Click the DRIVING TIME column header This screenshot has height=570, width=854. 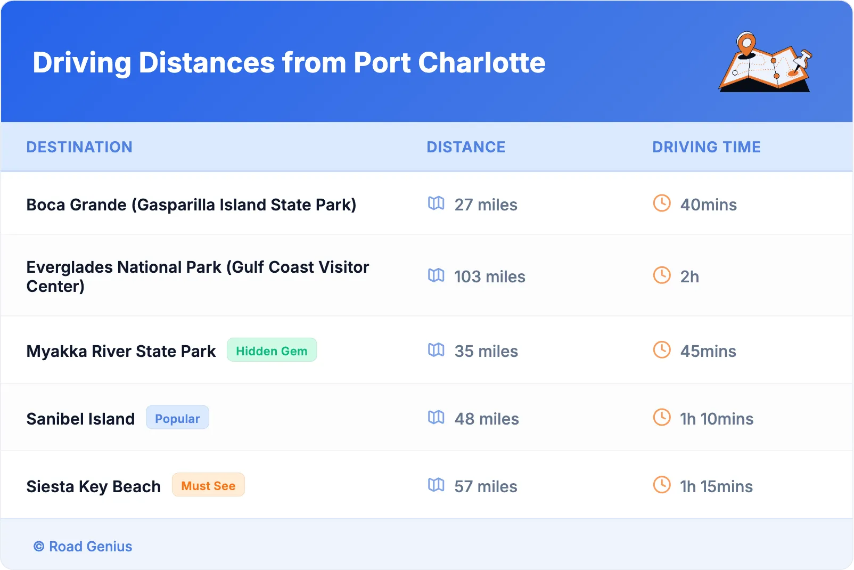click(707, 147)
